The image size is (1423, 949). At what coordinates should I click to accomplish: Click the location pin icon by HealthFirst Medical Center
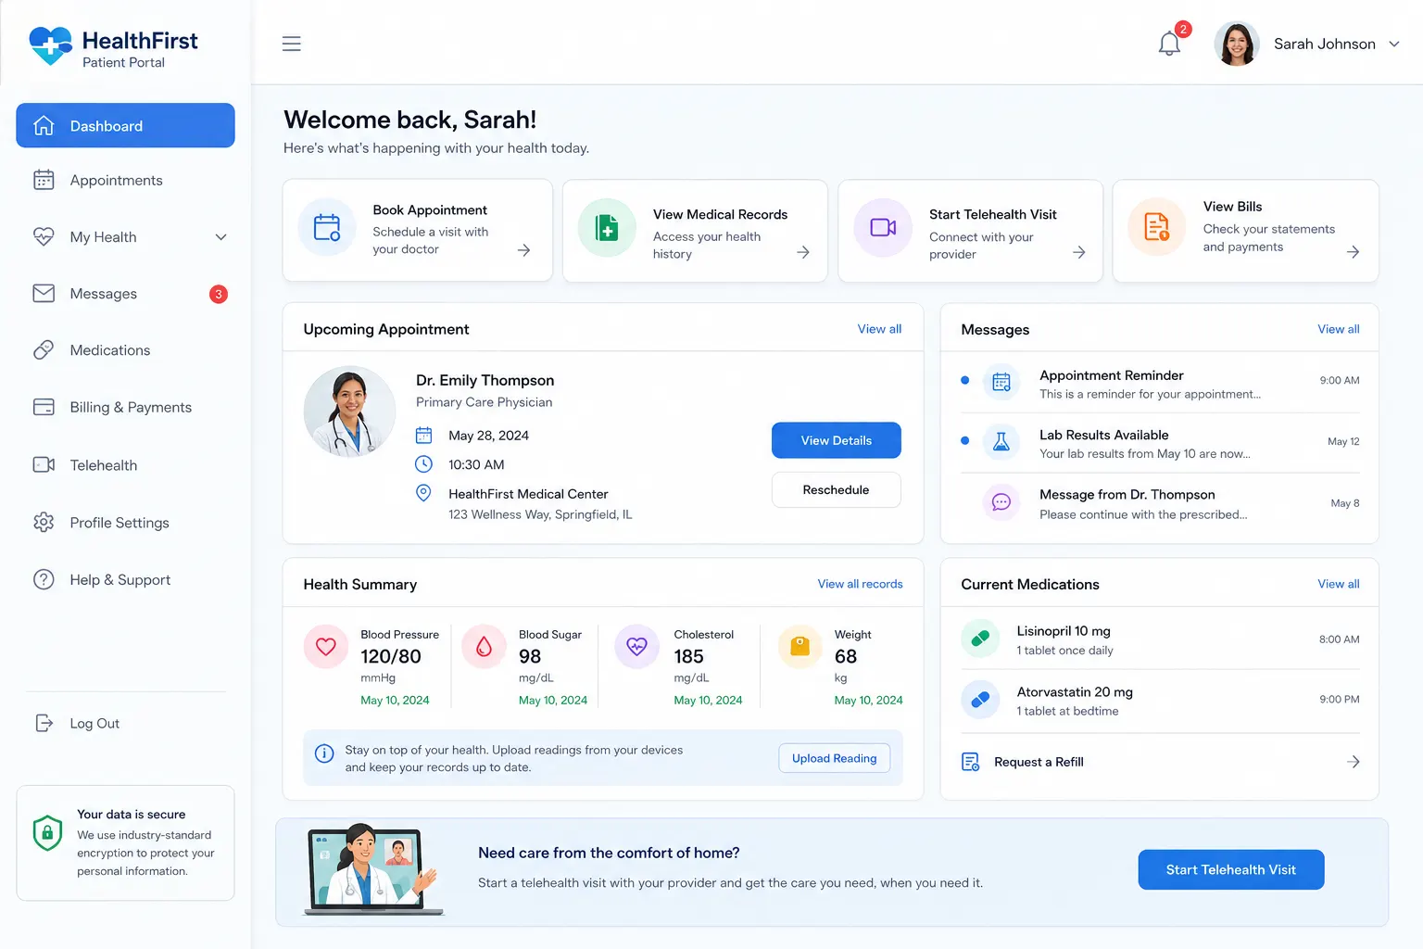pyautogui.click(x=423, y=493)
